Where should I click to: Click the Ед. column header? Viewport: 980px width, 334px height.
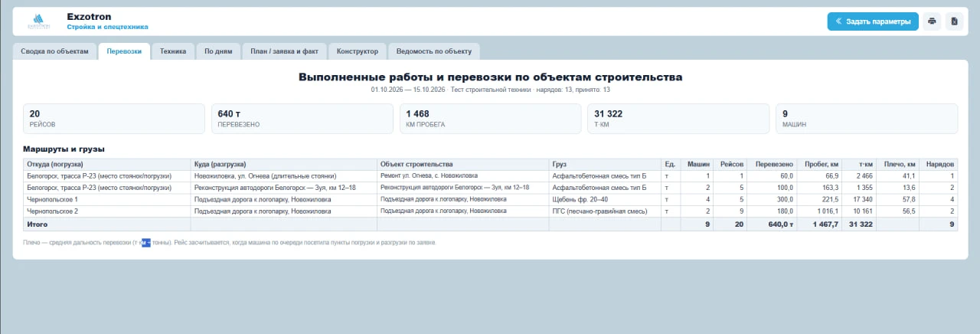pos(671,165)
